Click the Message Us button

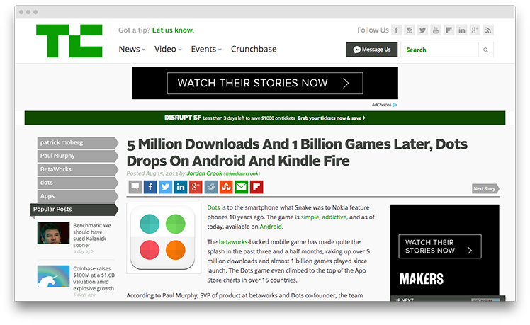tap(372, 50)
